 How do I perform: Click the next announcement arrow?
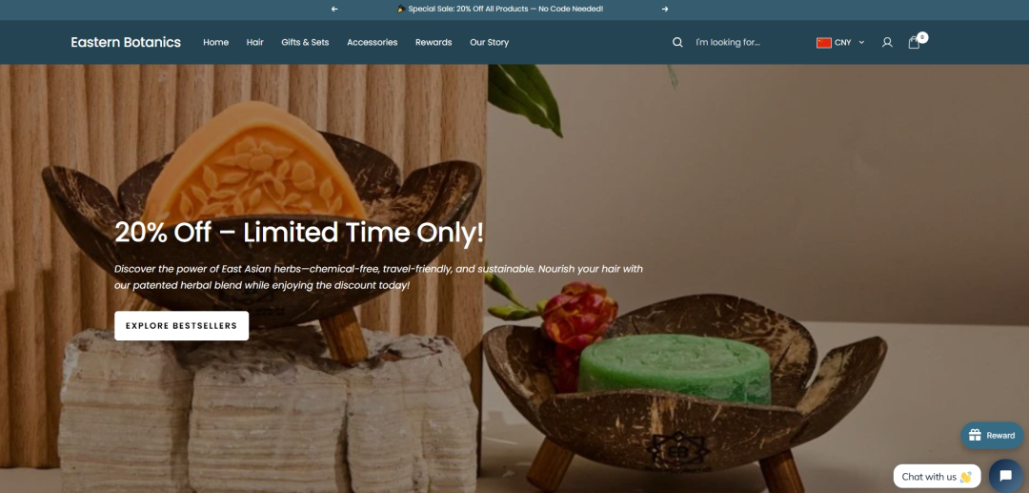[665, 10]
